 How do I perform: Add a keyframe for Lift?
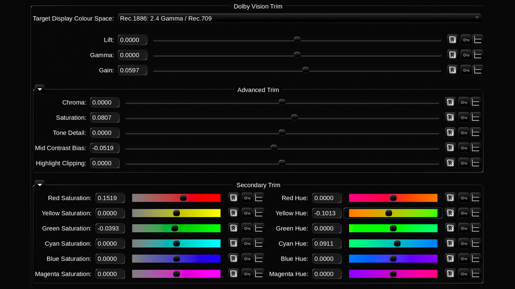[x=466, y=40]
